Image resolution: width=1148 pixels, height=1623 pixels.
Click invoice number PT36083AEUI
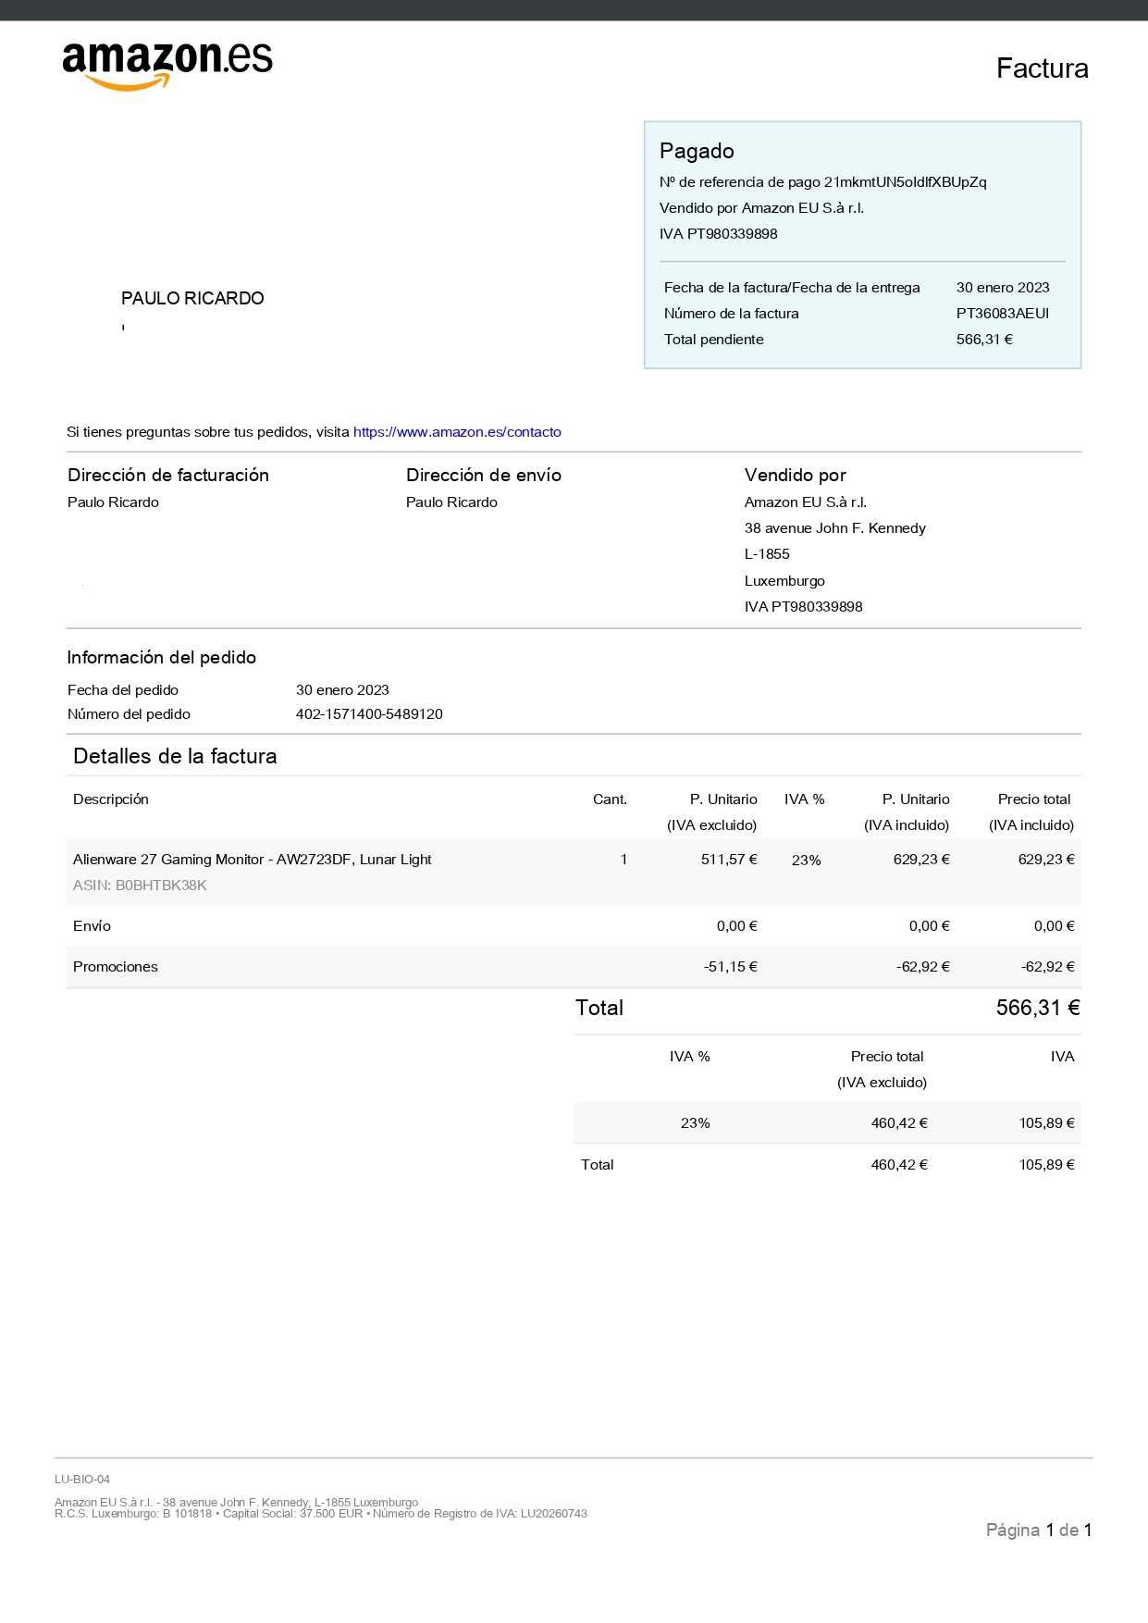point(1003,314)
